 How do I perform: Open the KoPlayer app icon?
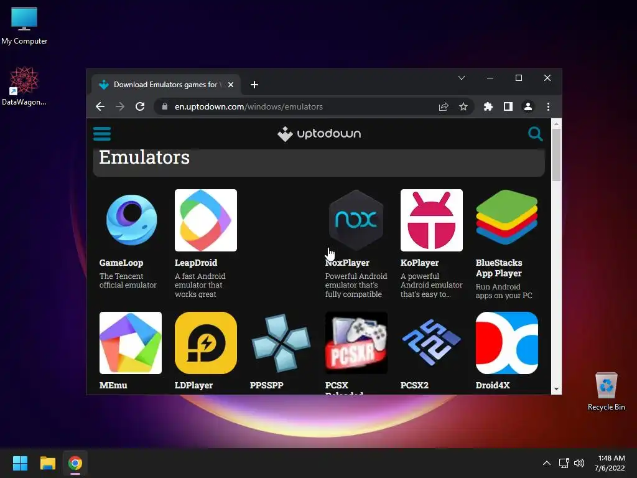click(432, 220)
